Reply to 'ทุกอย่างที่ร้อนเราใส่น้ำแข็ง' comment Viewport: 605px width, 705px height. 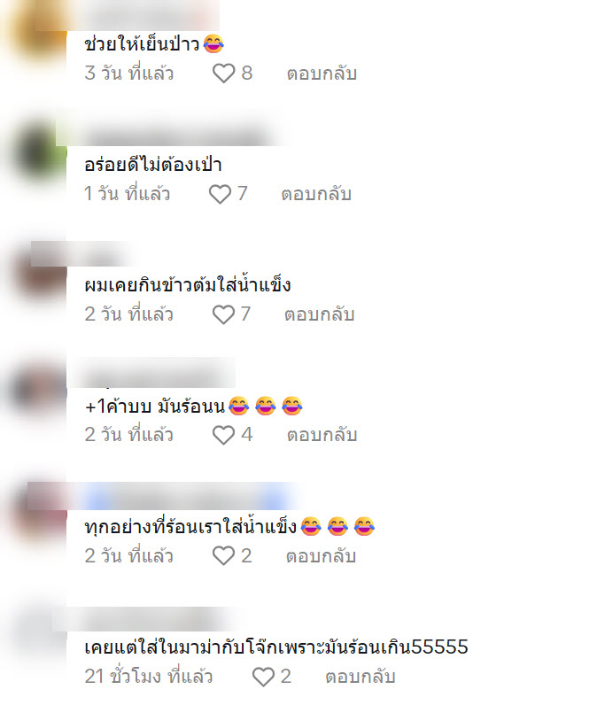coord(322,555)
